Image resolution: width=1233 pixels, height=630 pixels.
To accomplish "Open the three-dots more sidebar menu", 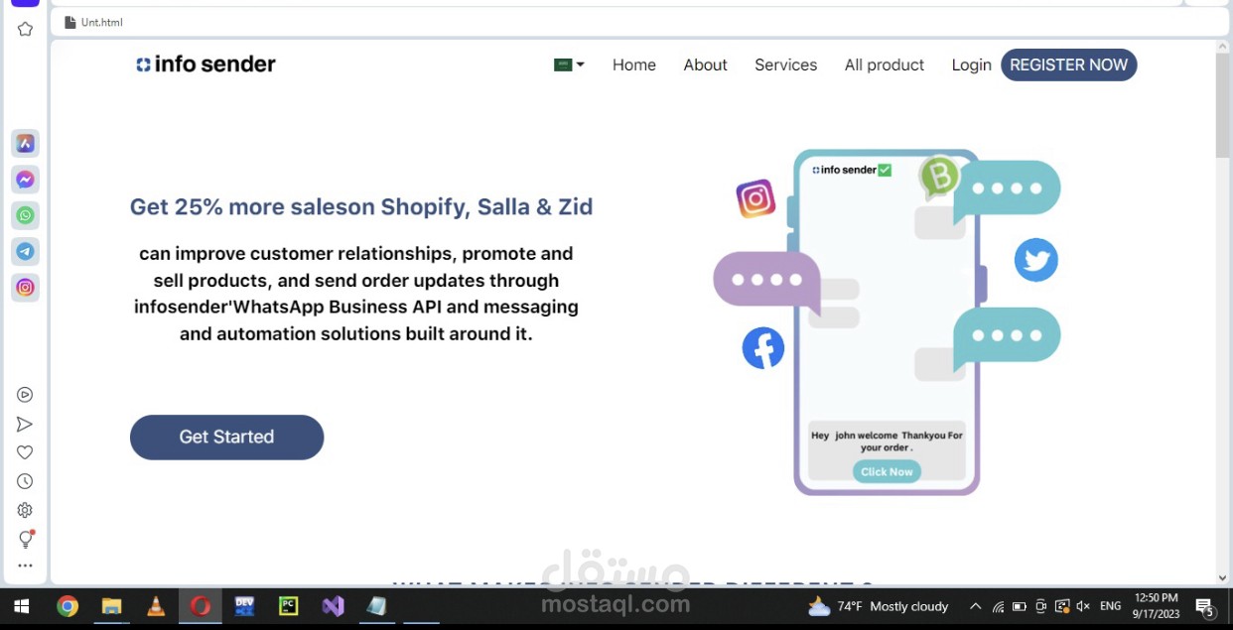I will point(25,566).
